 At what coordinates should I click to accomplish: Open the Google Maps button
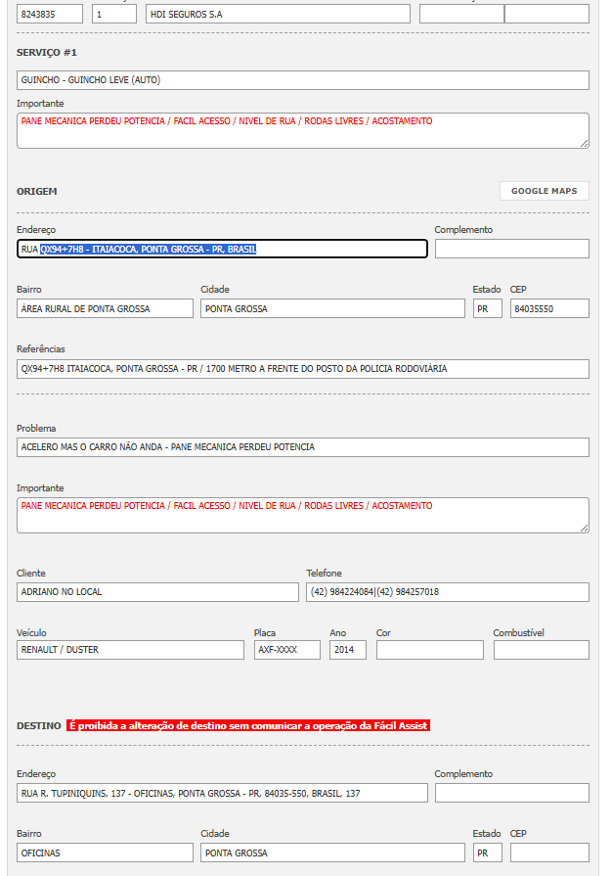point(544,191)
